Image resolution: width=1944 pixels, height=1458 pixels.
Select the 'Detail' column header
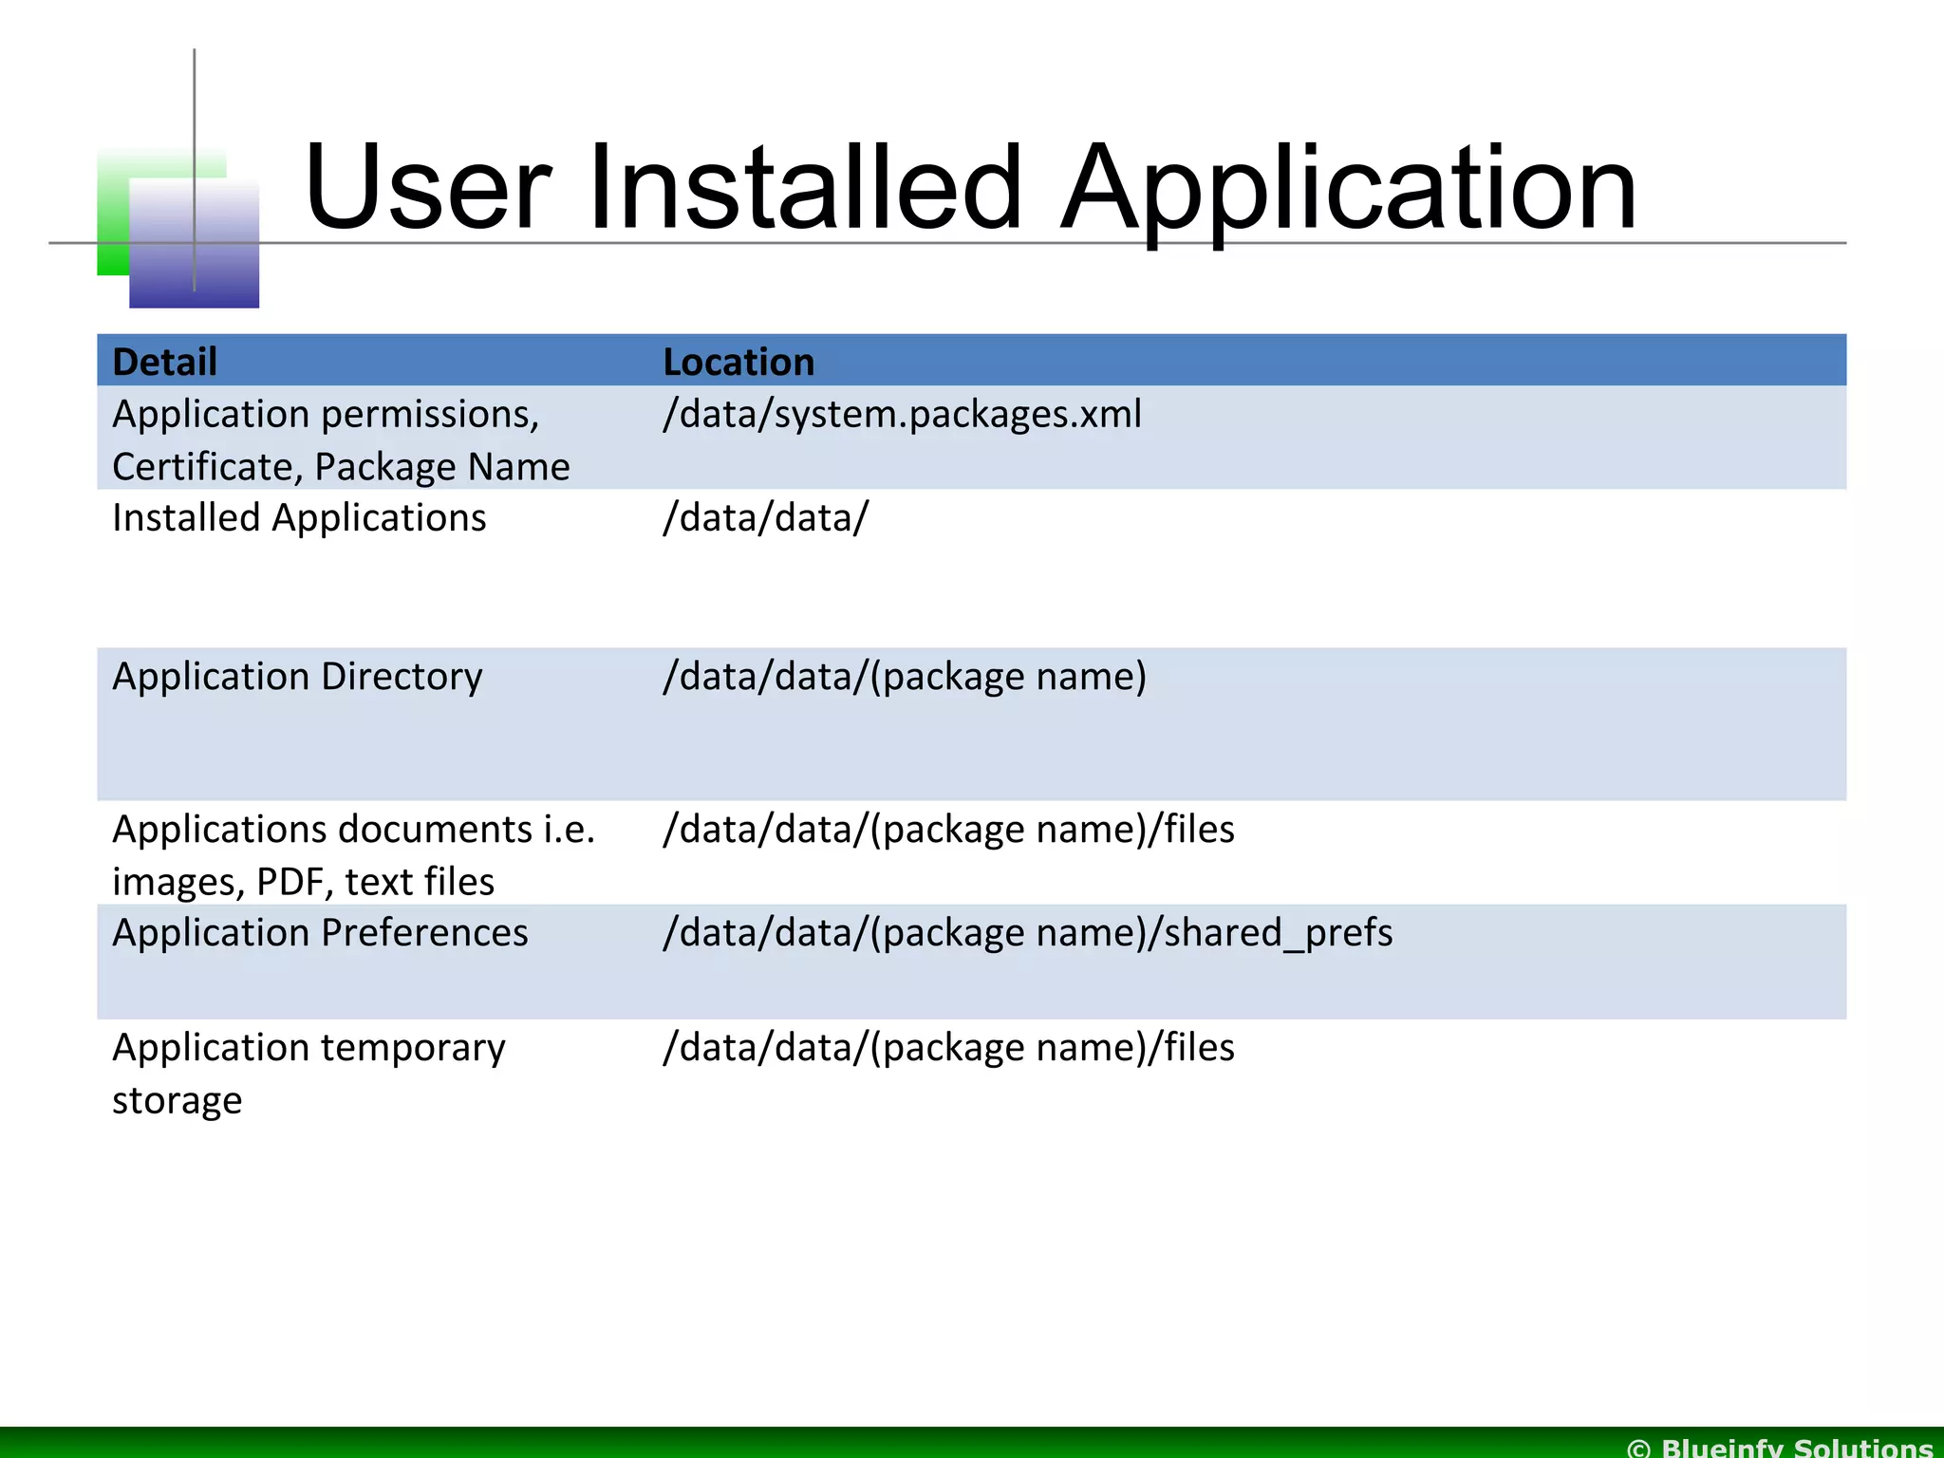[164, 362]
